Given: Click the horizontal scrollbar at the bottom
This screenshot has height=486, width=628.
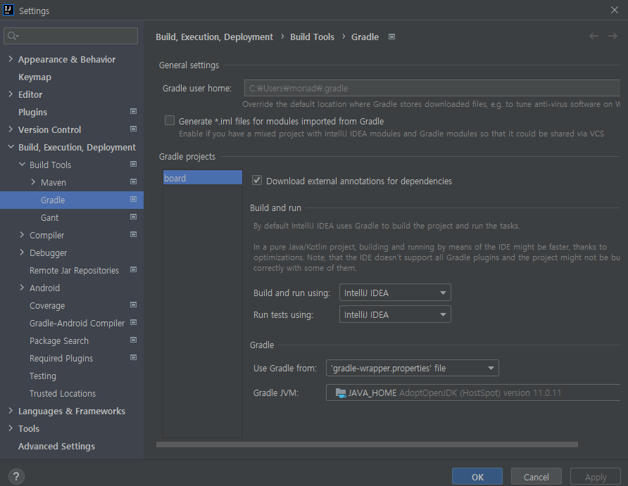Looking at the screenshot, I should click(x=367, y=445).
